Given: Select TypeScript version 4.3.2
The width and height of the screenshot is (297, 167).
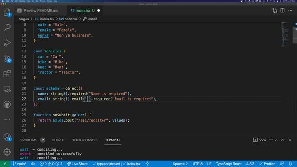Looking at the screenshot, I should [250, 164].
